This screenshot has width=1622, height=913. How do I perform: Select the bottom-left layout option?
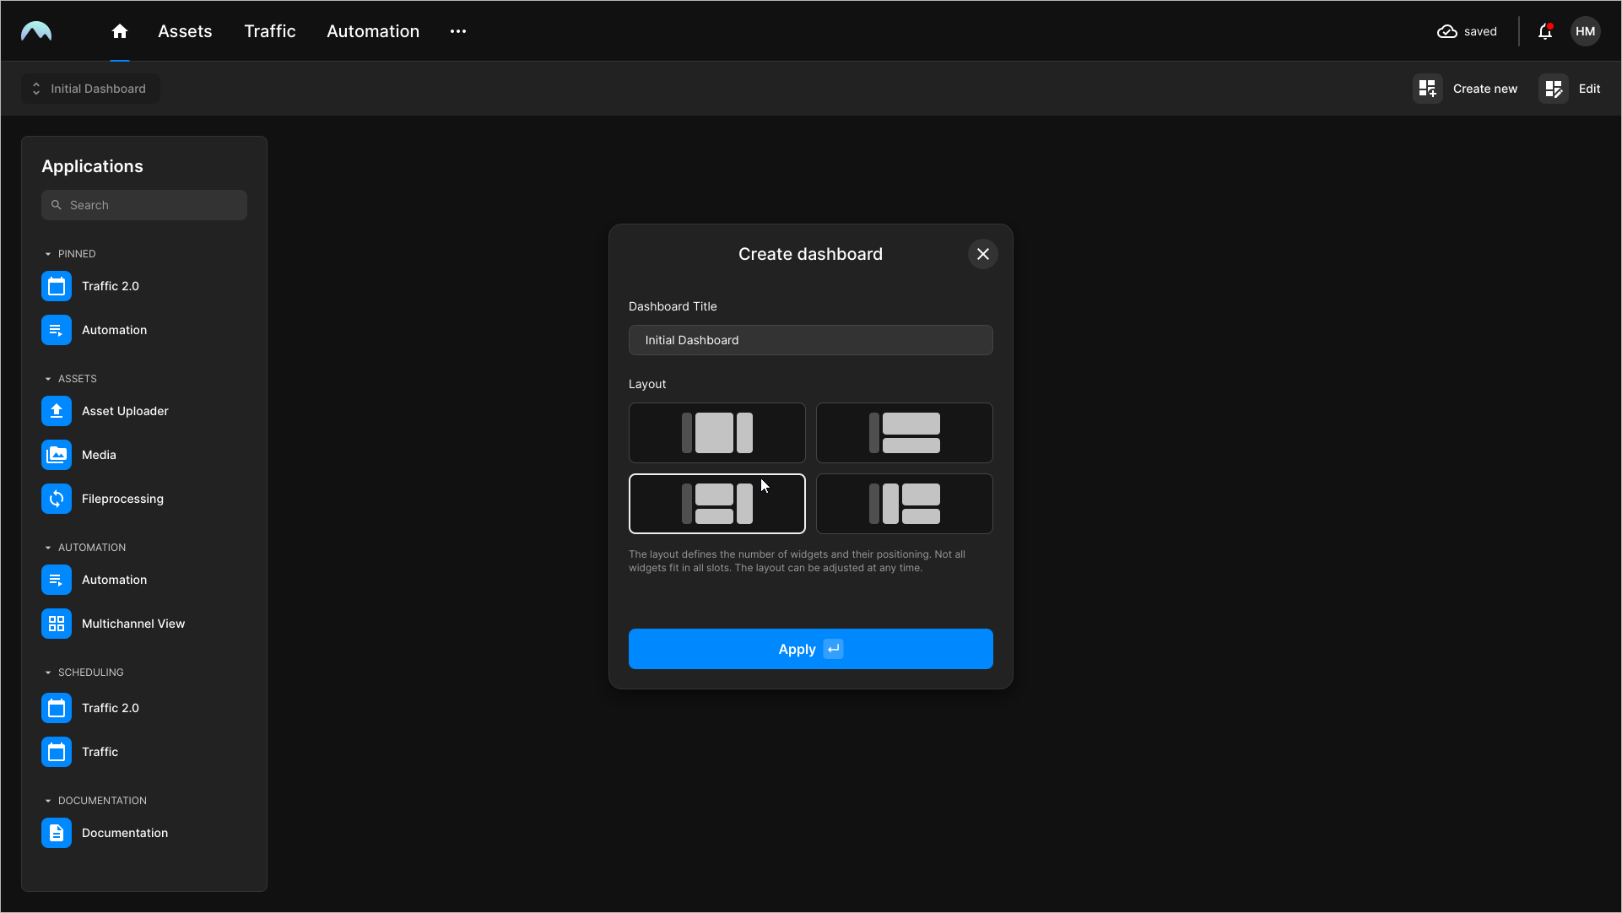click(716, 503)
